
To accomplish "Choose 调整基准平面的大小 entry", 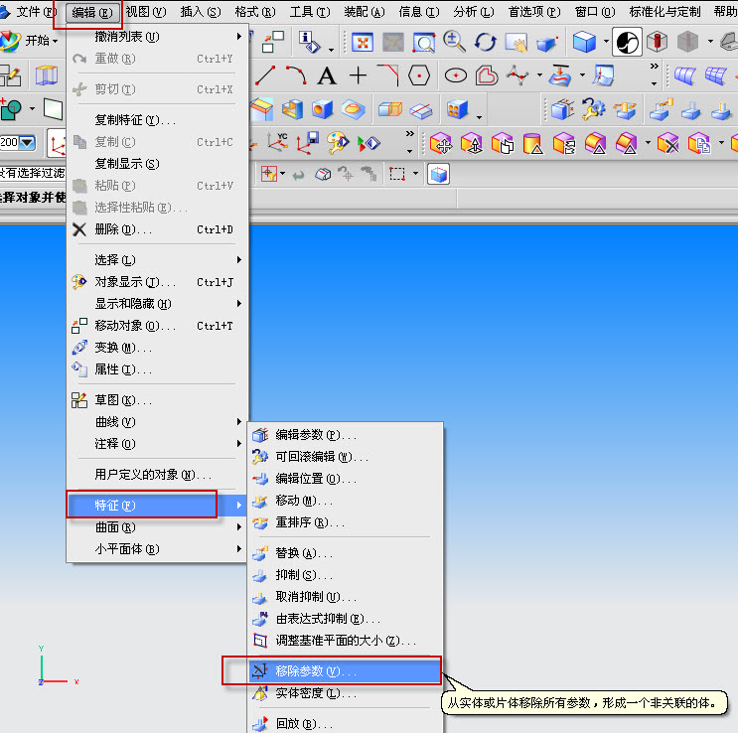I will (346, 641).
